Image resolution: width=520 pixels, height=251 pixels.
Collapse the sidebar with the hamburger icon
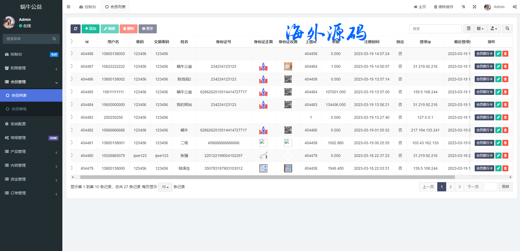click(68, 7)
